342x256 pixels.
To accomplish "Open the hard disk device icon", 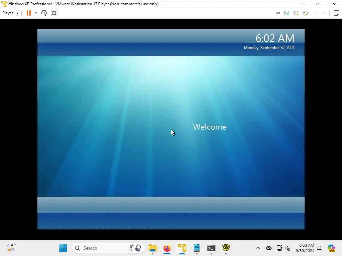I will pyautogui.click(x=287, y=13).
